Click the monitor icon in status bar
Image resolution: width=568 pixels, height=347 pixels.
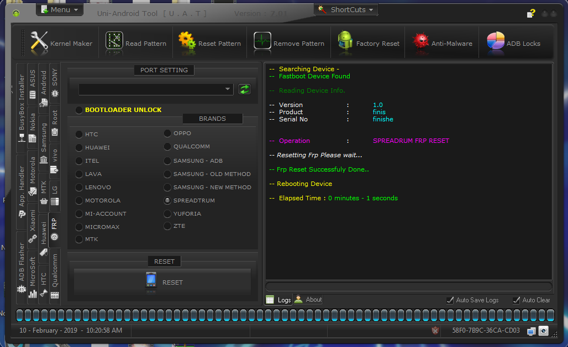(532, 330)
